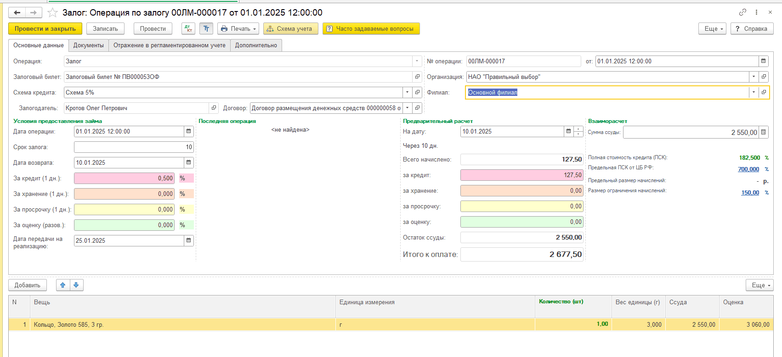Click the favorite star icon beside title

tap(53, 13)
